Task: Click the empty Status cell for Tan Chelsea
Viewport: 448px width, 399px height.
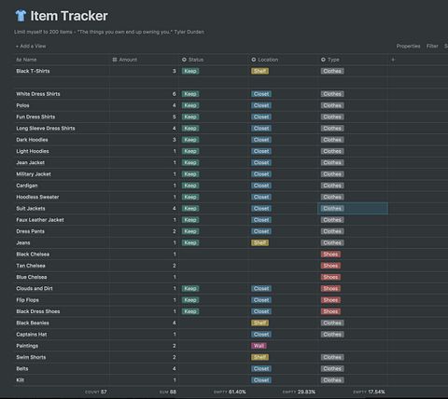Action: point(214,266)
